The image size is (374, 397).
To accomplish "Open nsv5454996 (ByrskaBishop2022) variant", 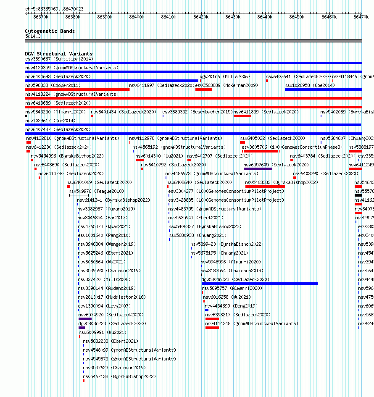I will point(67,156).
